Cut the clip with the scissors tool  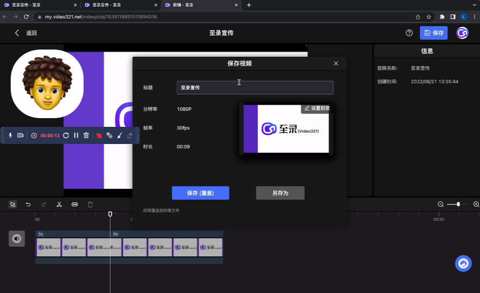tap(59, 204)
